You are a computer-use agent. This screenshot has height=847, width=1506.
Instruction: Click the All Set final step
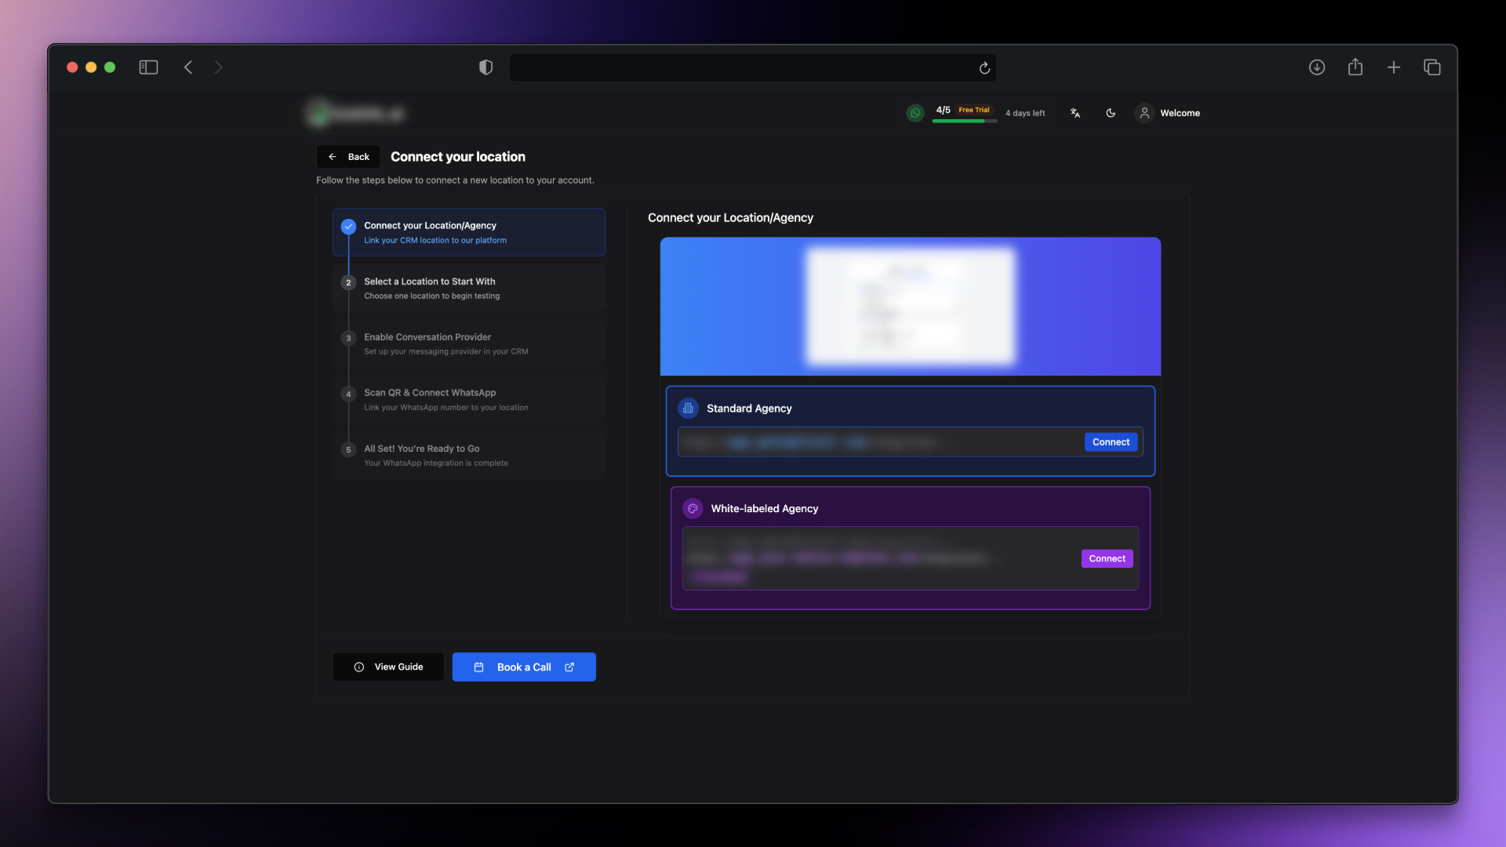[468, 455]
